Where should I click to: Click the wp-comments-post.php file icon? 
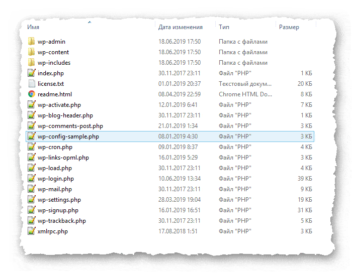pyautogui.click(x=32, y=125)
